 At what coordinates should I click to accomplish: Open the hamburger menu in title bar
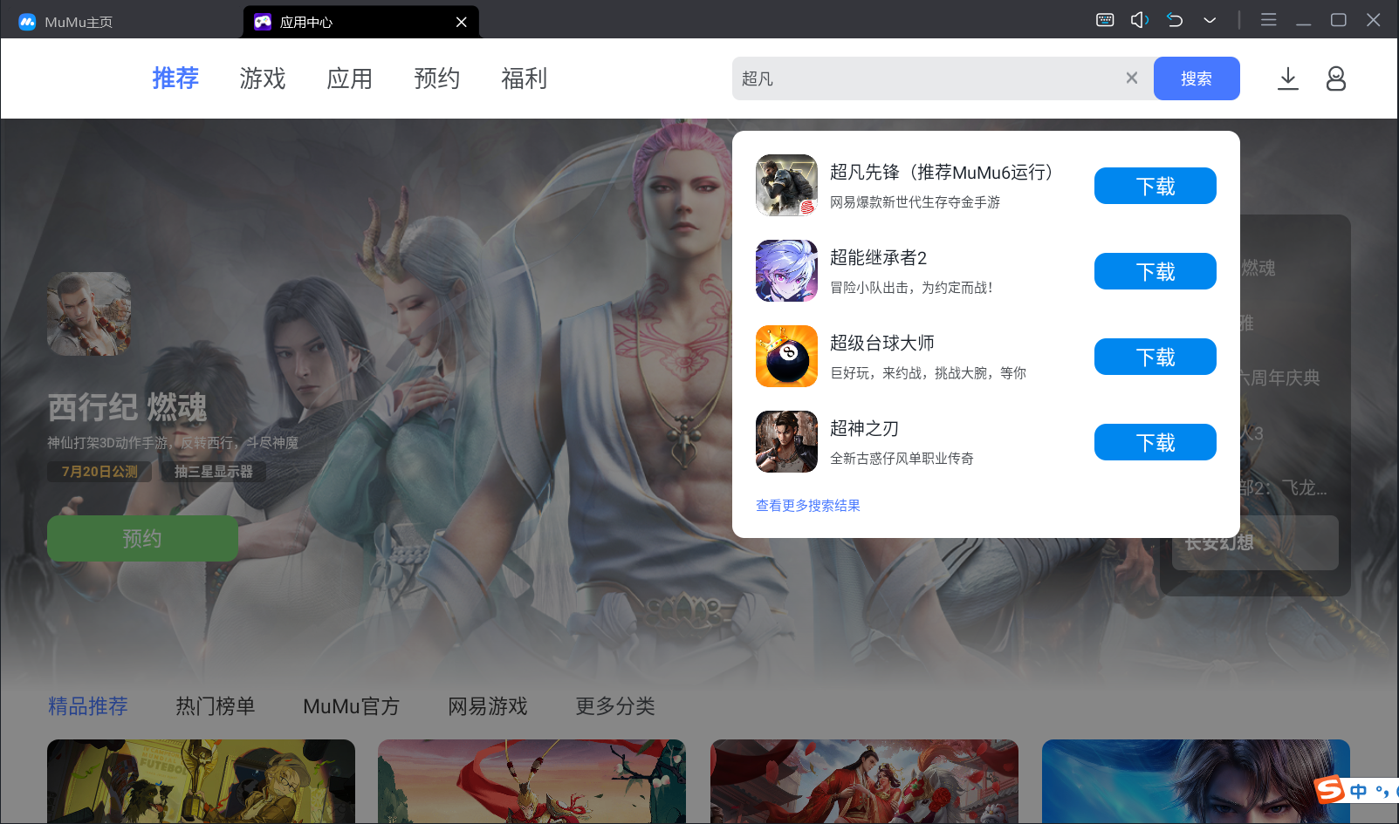tap(1269, 20)
